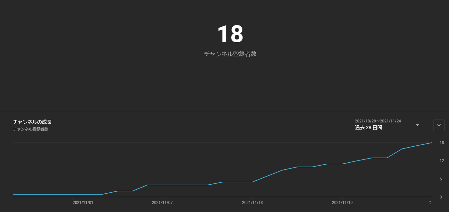
Task: Click the blue line's leftmost starting point
Action: click(x=13, y=194)
